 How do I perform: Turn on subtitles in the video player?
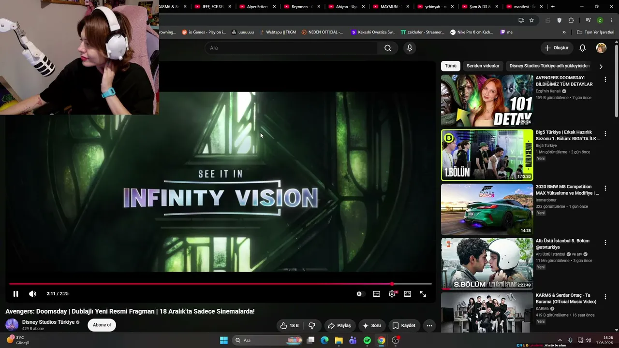click(x=376, y=294)
